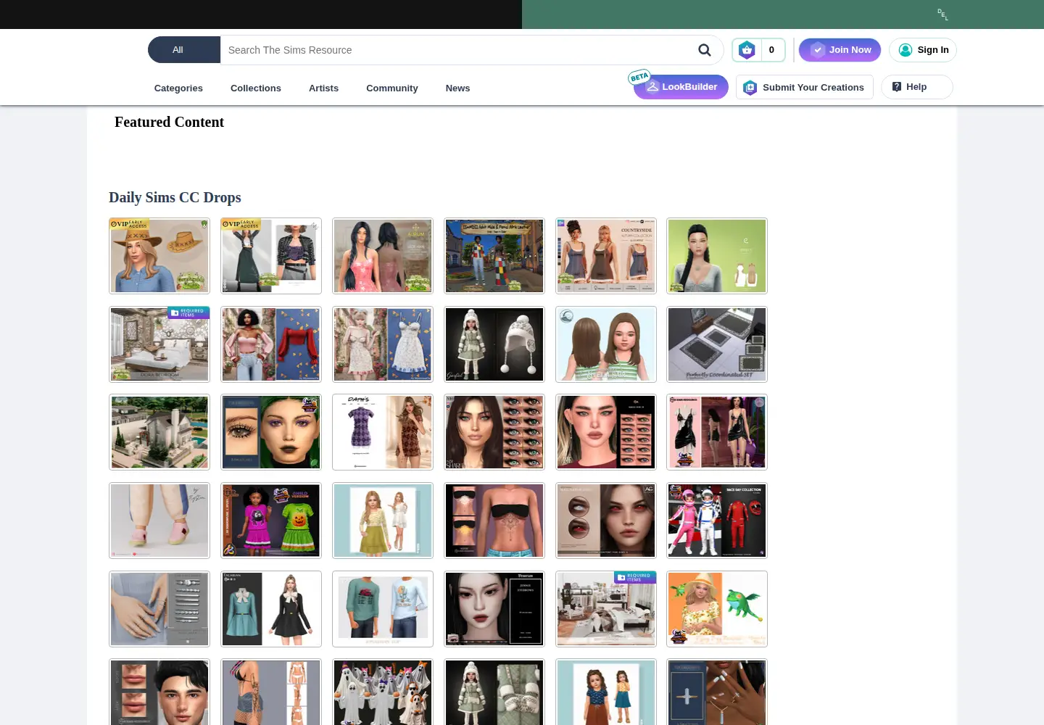This screenshot has width=1044, height=725.
Task: Open the white winter hat with pompoms thumbnail
Action: tap(494, 344)
